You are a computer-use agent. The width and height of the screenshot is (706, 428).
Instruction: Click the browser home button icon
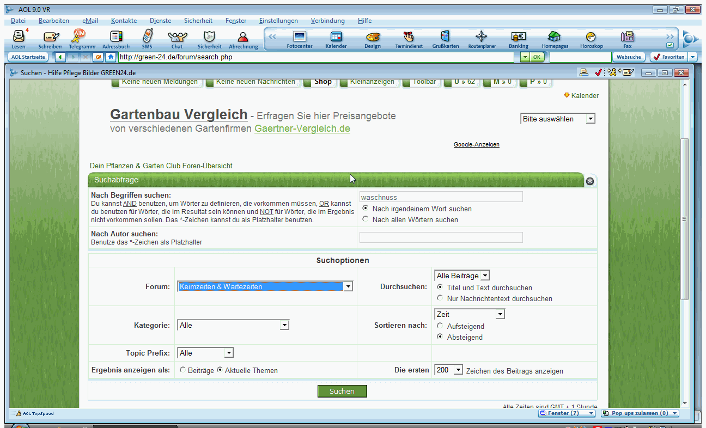(x=111, y=57)
